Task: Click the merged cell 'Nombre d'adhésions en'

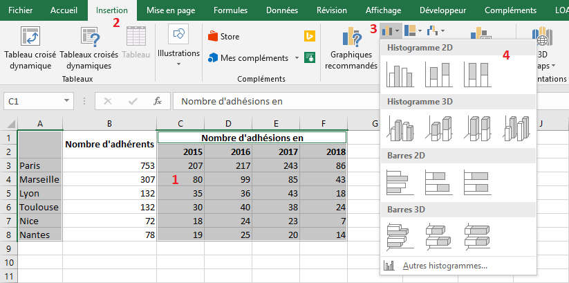Action: point(252,138)
